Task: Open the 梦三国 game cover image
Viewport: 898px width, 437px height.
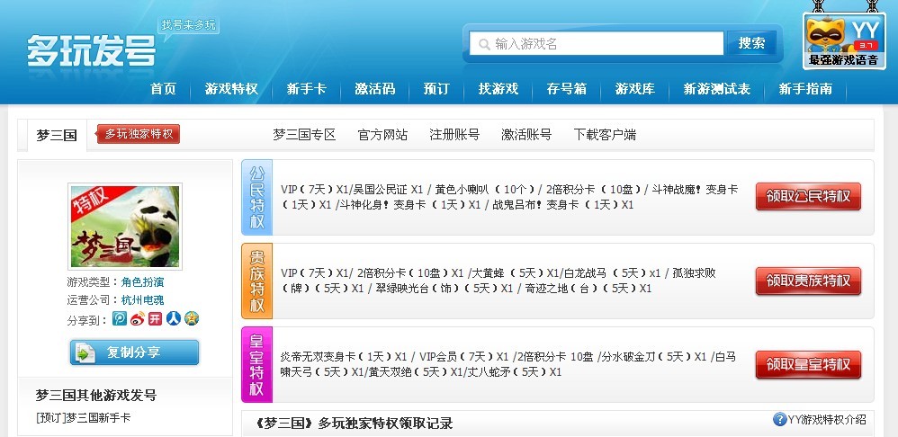Action: pyautogui.click(x=125, y=227)
